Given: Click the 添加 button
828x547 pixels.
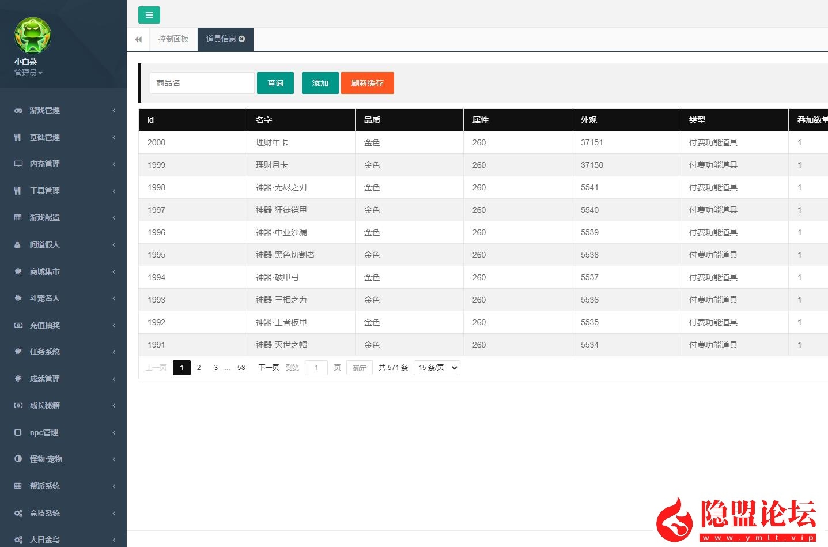Looking at the screenshot, I should (320, 83).
